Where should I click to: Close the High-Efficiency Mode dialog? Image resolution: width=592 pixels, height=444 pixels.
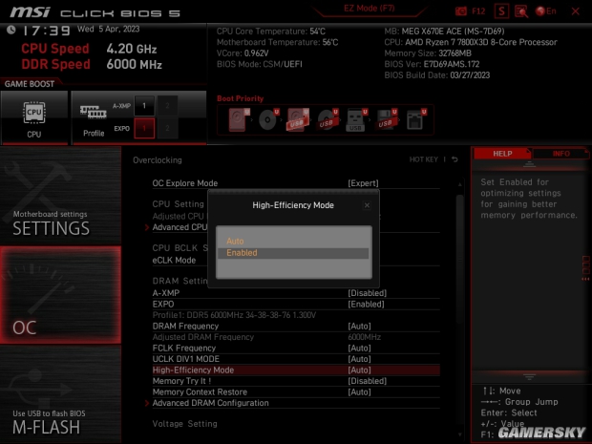(367, 205)
